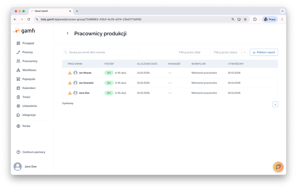Go to Pojedynki in the sidebar
The width and height of the screenshot is (297, 189).
pos(29,79)
